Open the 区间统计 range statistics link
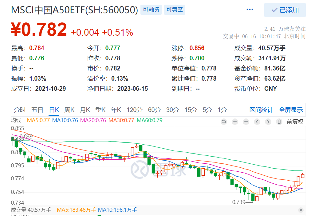The height and width of the screenshot is (216, 315). pos(261,110)
